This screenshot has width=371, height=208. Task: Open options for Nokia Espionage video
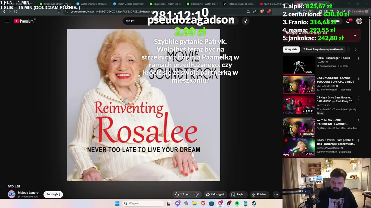coord(359,58)
